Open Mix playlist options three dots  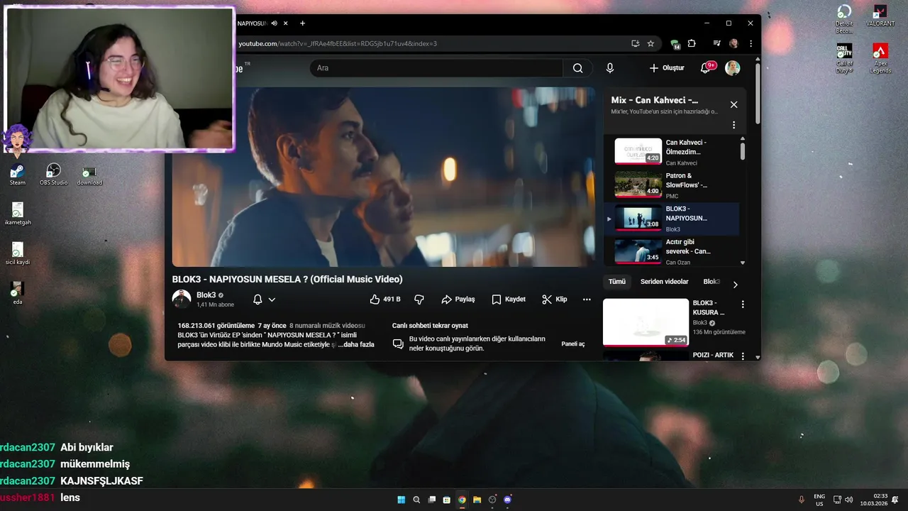733,125
